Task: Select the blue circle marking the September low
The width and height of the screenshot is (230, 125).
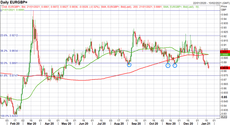Action: coord(129,65)
